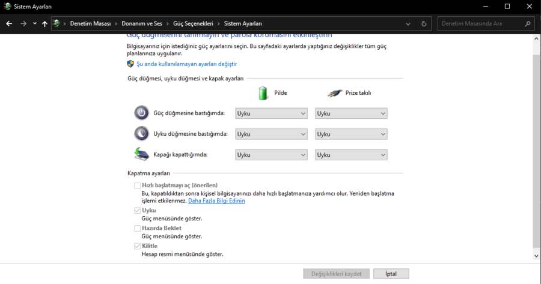Click the shield icon beside settings link
Viewport: 541px width, 284px height.
tap(130, 64)
